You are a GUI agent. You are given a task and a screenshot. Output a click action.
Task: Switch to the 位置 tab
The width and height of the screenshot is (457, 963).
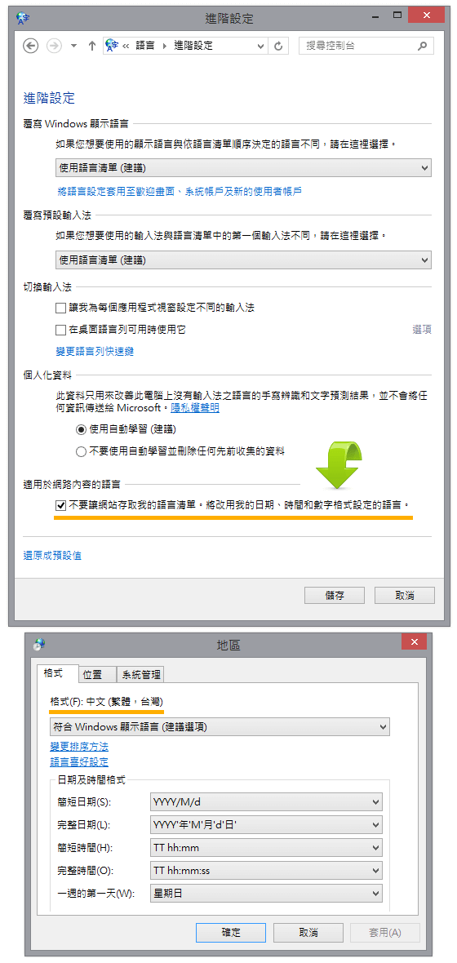click(x=97, y=674)
